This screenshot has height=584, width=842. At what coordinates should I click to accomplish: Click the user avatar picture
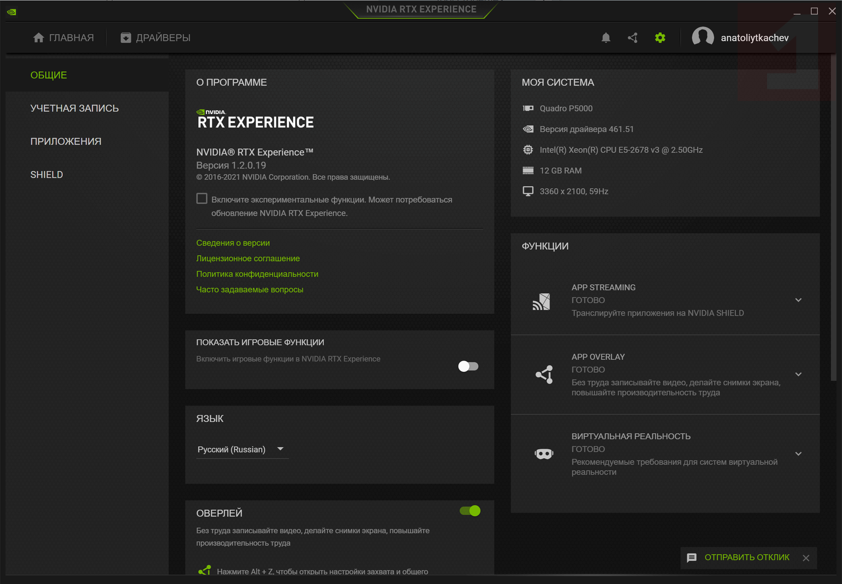coord(703,38)
